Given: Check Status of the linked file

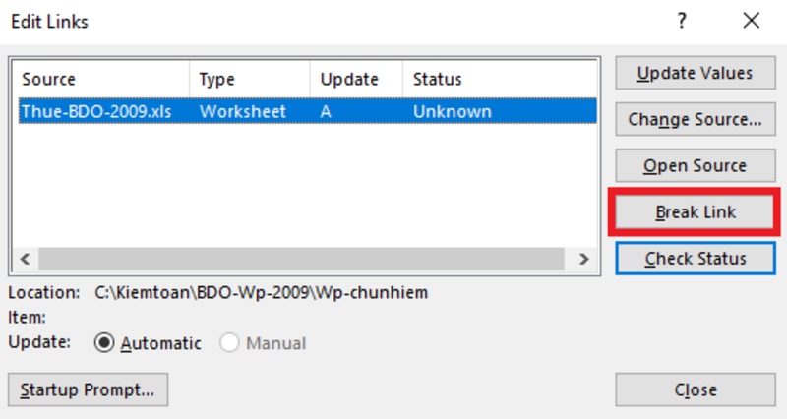Looking at the screenshot, I should pyautogui.click(x=696, y=259).
